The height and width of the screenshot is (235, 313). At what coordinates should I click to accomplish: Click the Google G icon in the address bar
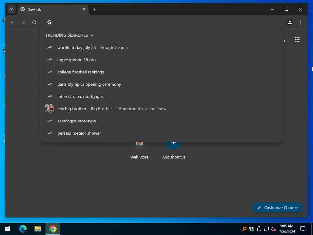pyautogui.click(x=50, y=22)
